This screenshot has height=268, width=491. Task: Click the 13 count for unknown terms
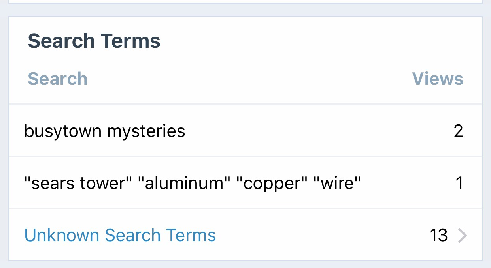(438, 236)
